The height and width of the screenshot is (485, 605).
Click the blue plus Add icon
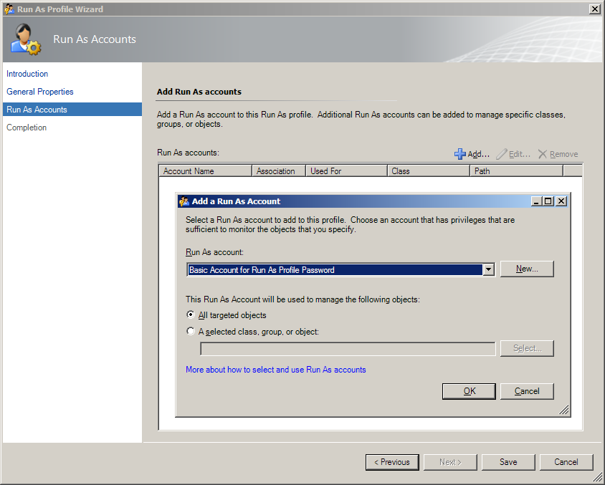coord(460,154)
